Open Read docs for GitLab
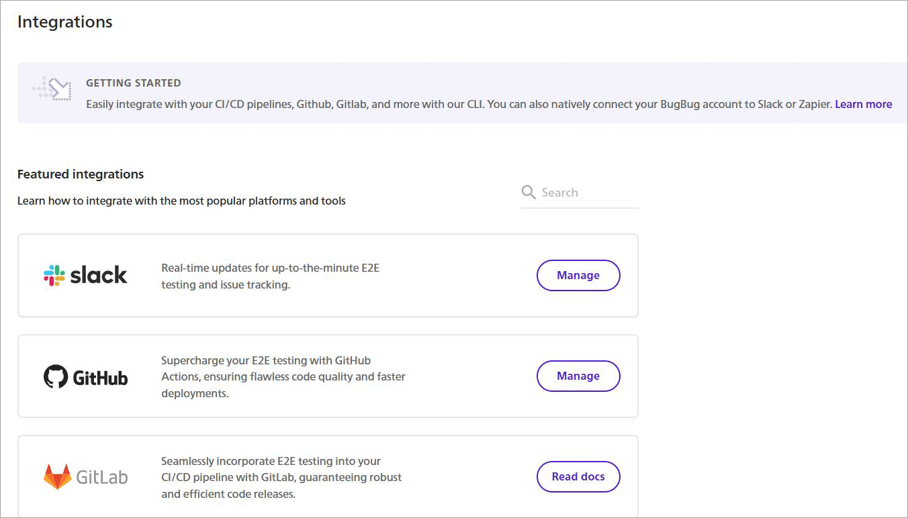908x518 pixels. [578, 476]
